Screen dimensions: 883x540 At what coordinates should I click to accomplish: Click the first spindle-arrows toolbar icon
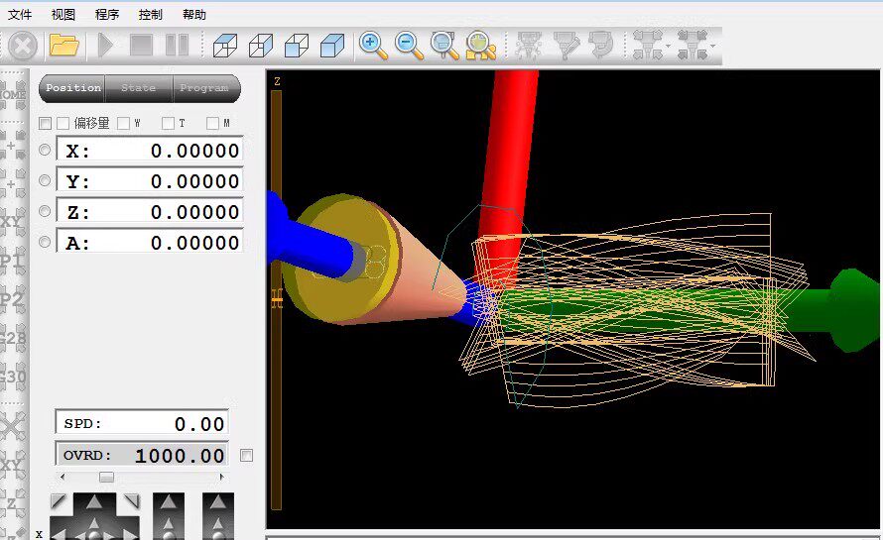[x=647, y=45]
